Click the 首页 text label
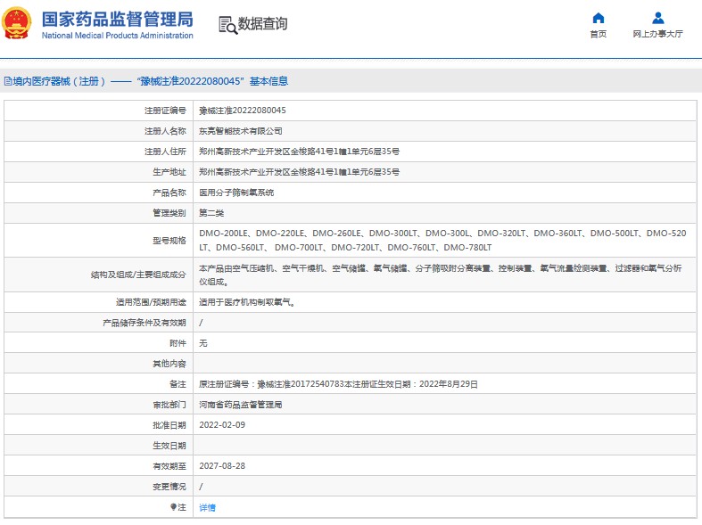Image resolution: width=702 pixels, height=525 pixels. (x=598, y=34)
